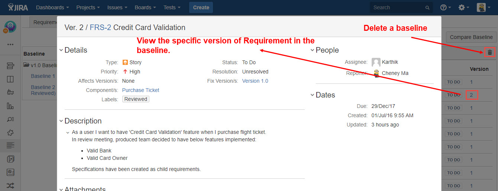Click the user profile avatar

(x=481, y=7)
